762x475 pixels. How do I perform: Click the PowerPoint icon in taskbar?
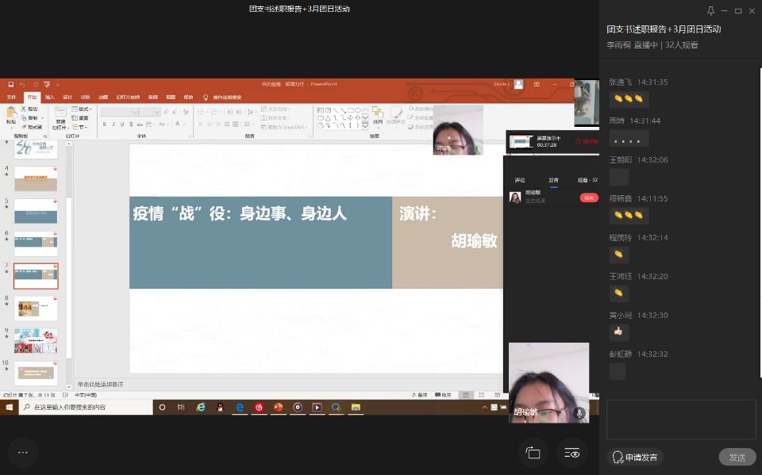pyautogui.click(x=279, y=407)
